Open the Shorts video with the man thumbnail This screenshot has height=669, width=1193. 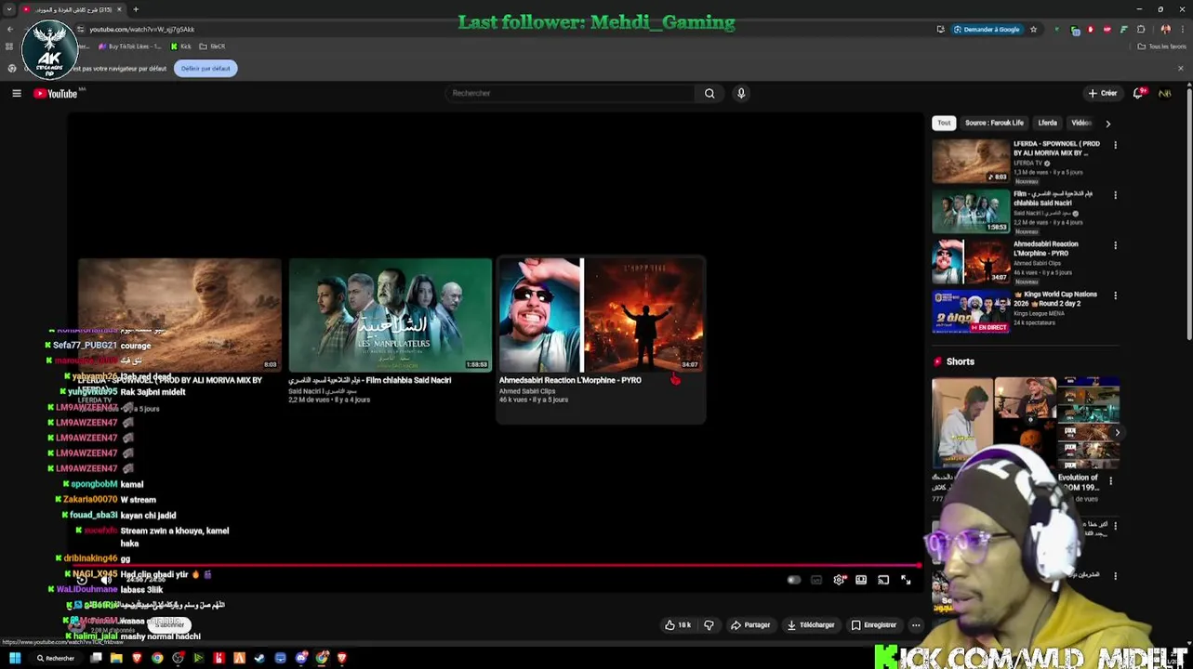click(962, 424)
